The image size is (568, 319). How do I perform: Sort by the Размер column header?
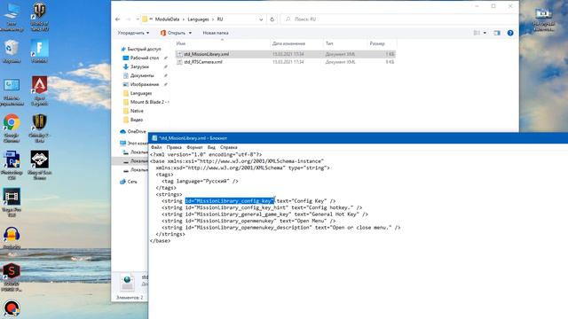pyautogui.click(x=377, y=43)
